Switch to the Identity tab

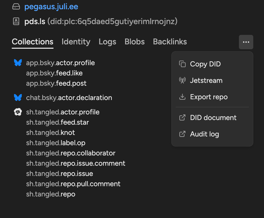76,42
